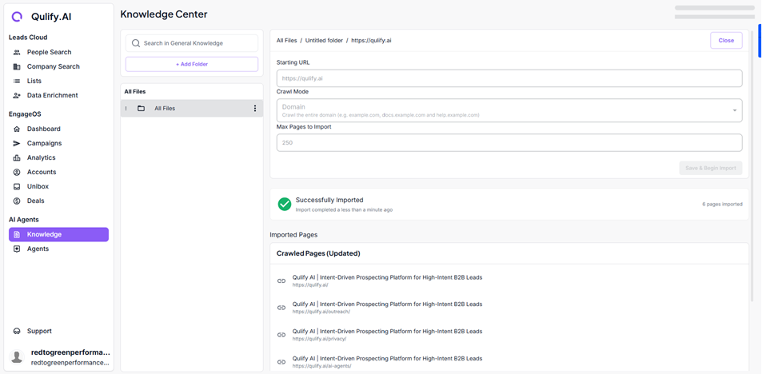Click the Unibox inbox icon
The height and width of the screenshot is (374, 766).
click(x=17, y=186)
